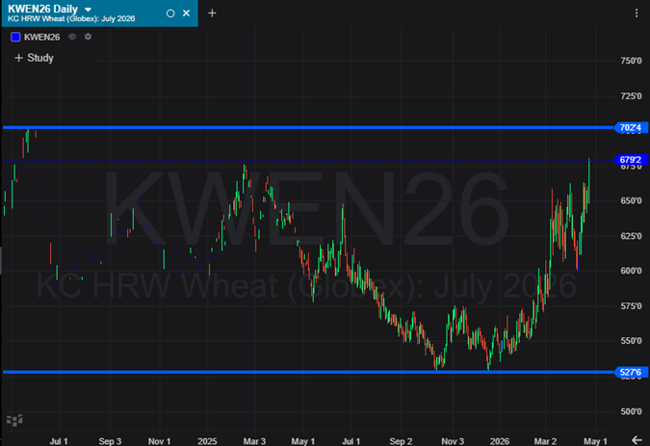650x446 pixels.
Task: Click the 2026 date axis label
Action: pos(500,441)
